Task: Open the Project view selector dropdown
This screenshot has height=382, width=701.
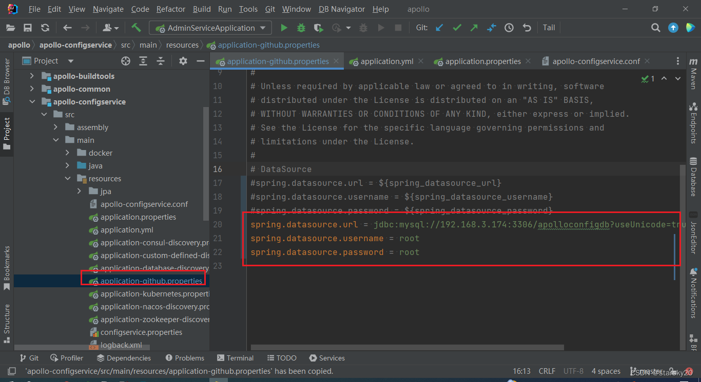Action: click(x=47, y=61)
